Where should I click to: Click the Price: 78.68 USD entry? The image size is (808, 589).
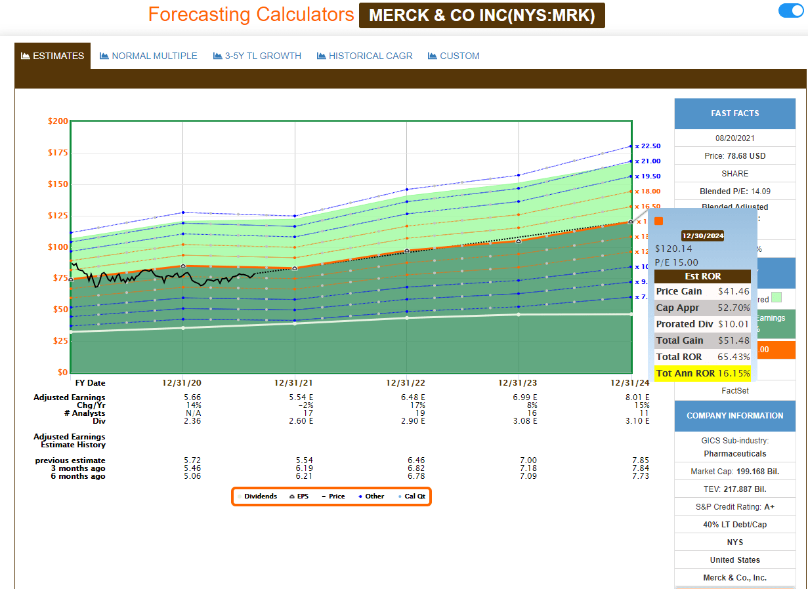[735, 156]
